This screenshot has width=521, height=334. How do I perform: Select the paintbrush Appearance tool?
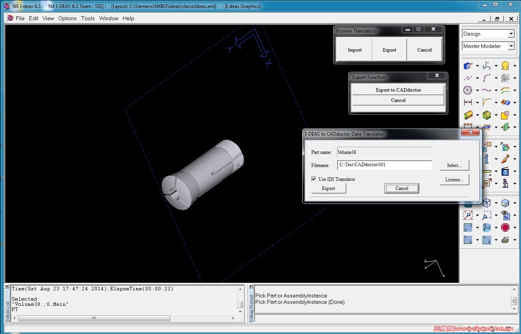(x=505, y=159)
